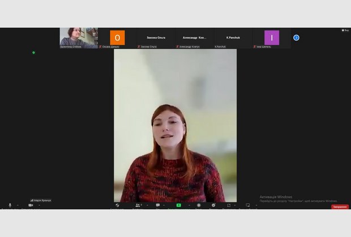Image resolution: width=351 pixels, height=237 pixels.
Task: Open the Participants panel
Action: (x=138, y=205)
